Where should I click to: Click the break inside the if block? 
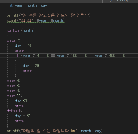(28, 71)
